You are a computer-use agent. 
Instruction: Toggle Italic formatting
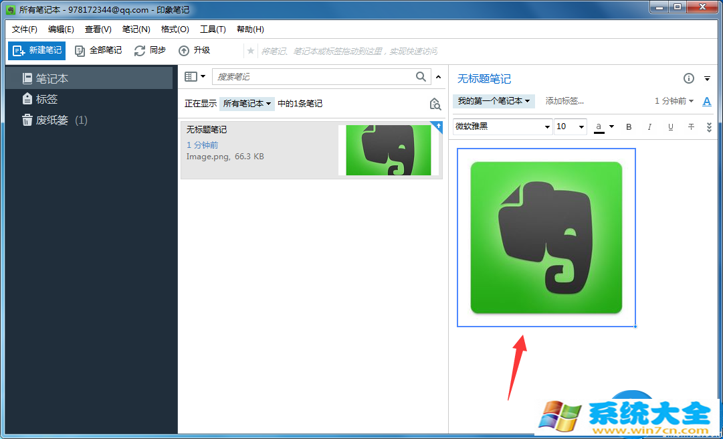(x=649, y=126)
